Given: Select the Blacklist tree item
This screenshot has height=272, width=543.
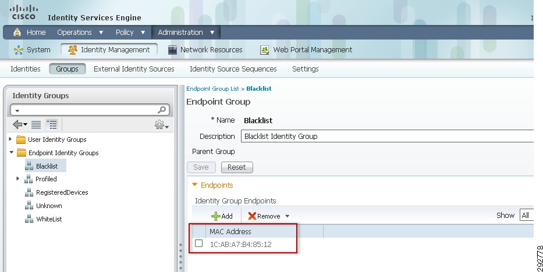Looking at the screenshot, I should (x=47, y=166).
